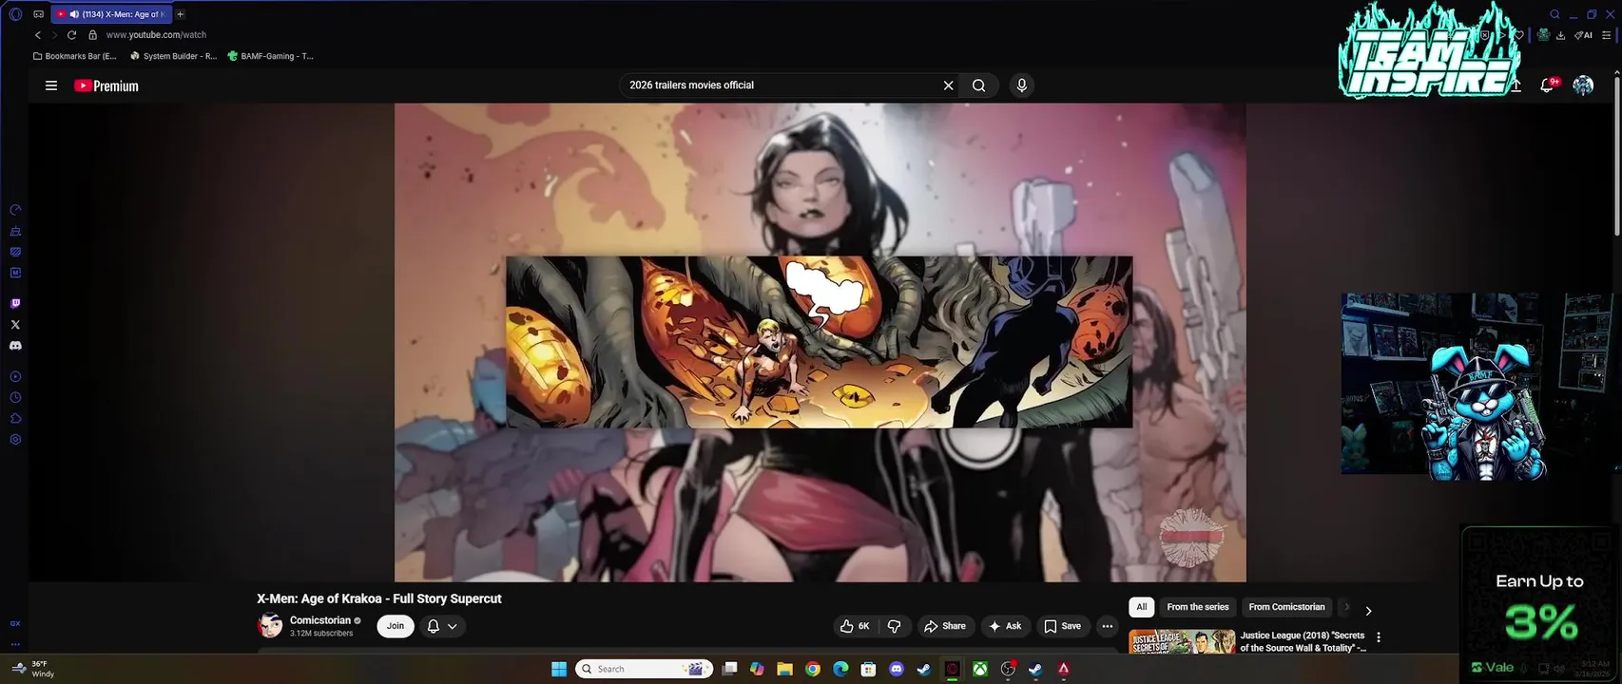Screen dimensions: 1622x684
Task: Like the video with thumbs-up 6K
Action: tap(854, 626)
